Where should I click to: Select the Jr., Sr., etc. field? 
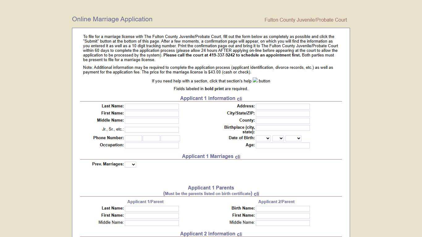(152, 130)
